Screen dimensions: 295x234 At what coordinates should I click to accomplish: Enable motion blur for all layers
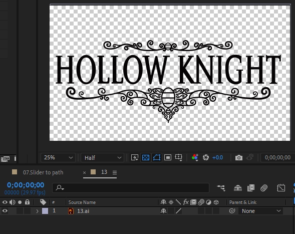coord(264,188)
